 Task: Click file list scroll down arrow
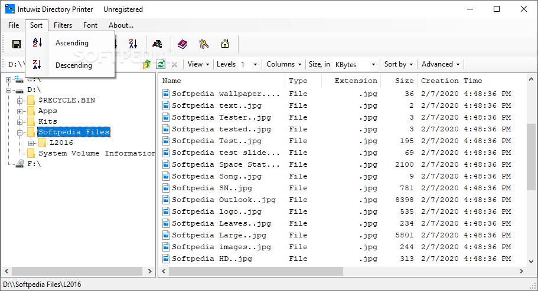click(531, 261)
